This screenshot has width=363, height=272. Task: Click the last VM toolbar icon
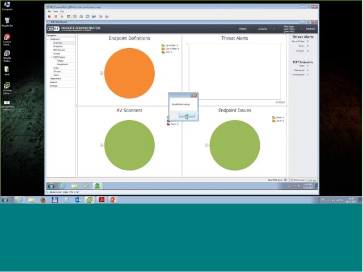point(107,16)
